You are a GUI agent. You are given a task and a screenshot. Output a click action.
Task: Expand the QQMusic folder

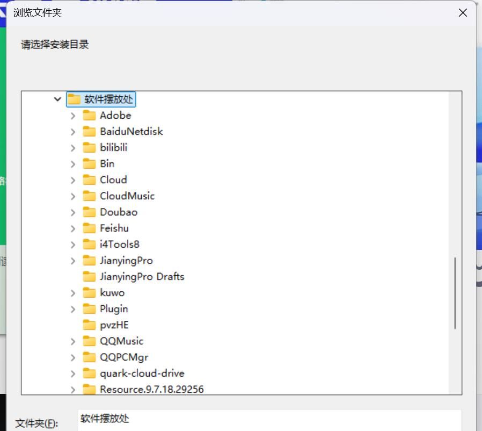tap(73, 341)
